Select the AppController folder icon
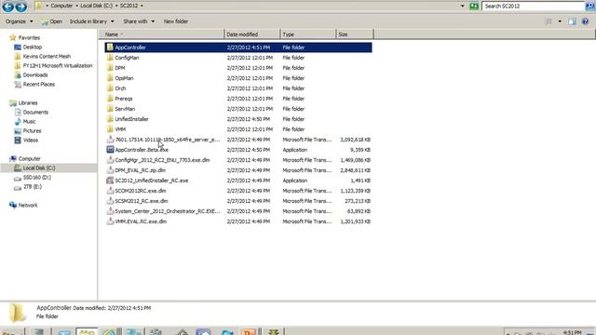This screenshot has height=335, width=596. point(110,47)
